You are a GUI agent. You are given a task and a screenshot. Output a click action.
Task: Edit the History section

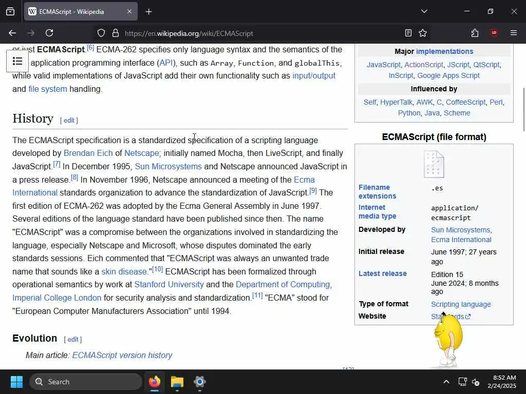tap(69, 120)
